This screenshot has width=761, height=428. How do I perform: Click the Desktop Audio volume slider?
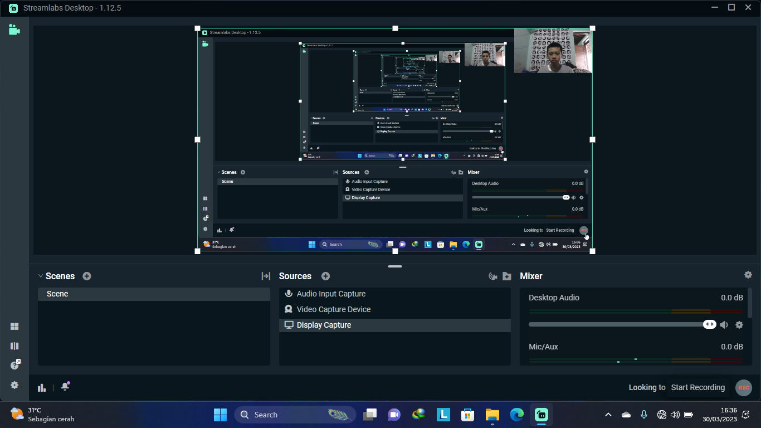coord(622,324)
